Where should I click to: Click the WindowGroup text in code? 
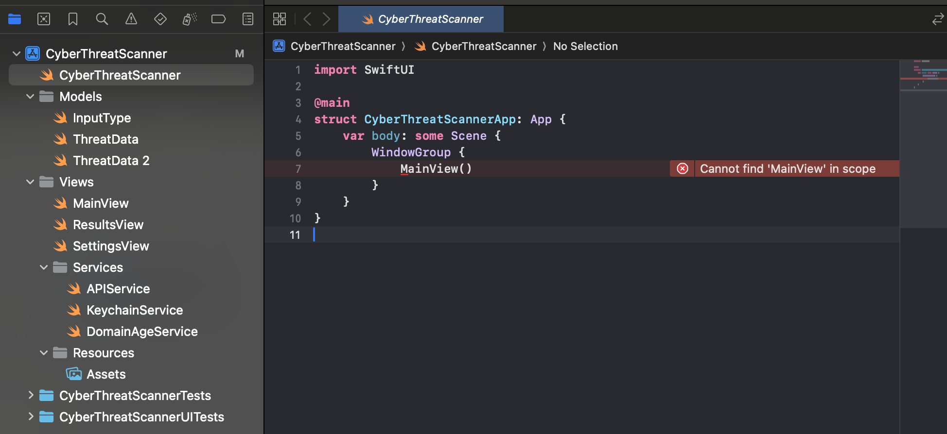(x=411, y=152)
